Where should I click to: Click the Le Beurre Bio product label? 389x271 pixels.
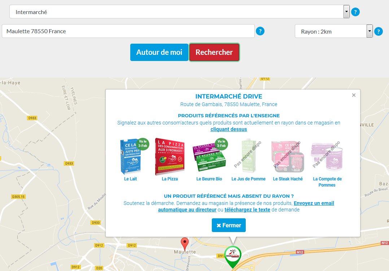coord(209,179)
